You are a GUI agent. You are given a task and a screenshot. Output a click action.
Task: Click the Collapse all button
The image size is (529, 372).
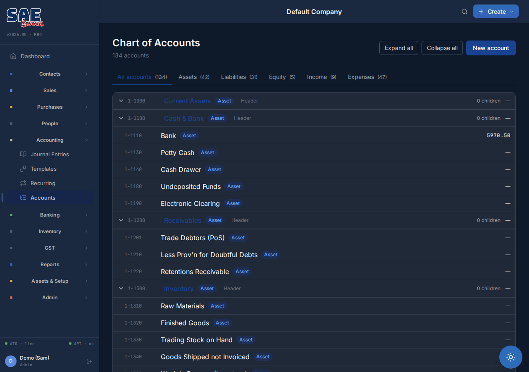click(x=442, y=48)
